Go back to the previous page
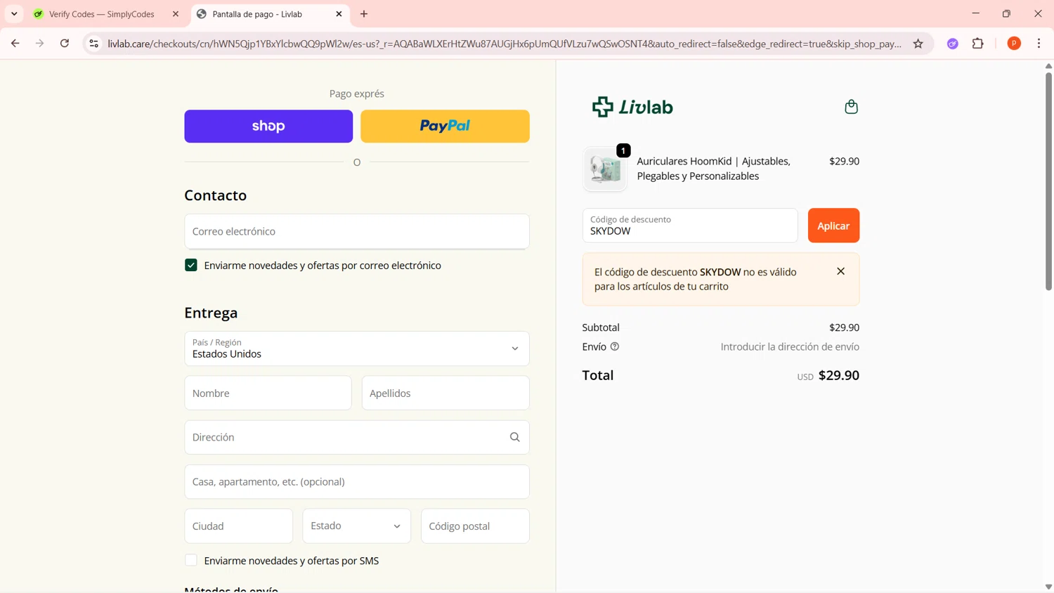1054x593 pixels. pyautogui.click(x=15, y=44)
